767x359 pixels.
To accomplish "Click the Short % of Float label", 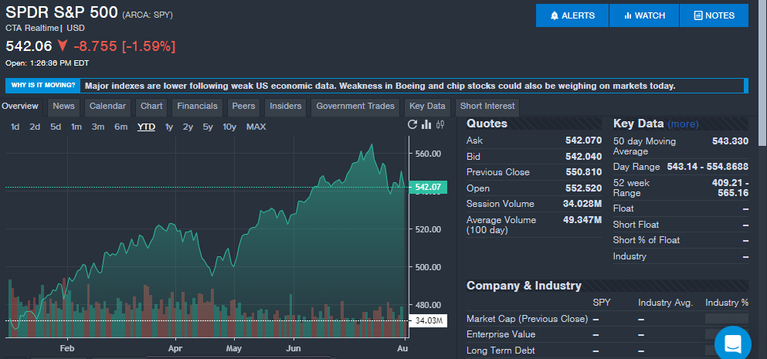I will [647, 240].
